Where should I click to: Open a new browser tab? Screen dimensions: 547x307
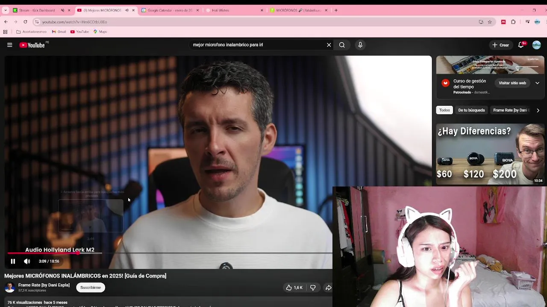(336, 10)
